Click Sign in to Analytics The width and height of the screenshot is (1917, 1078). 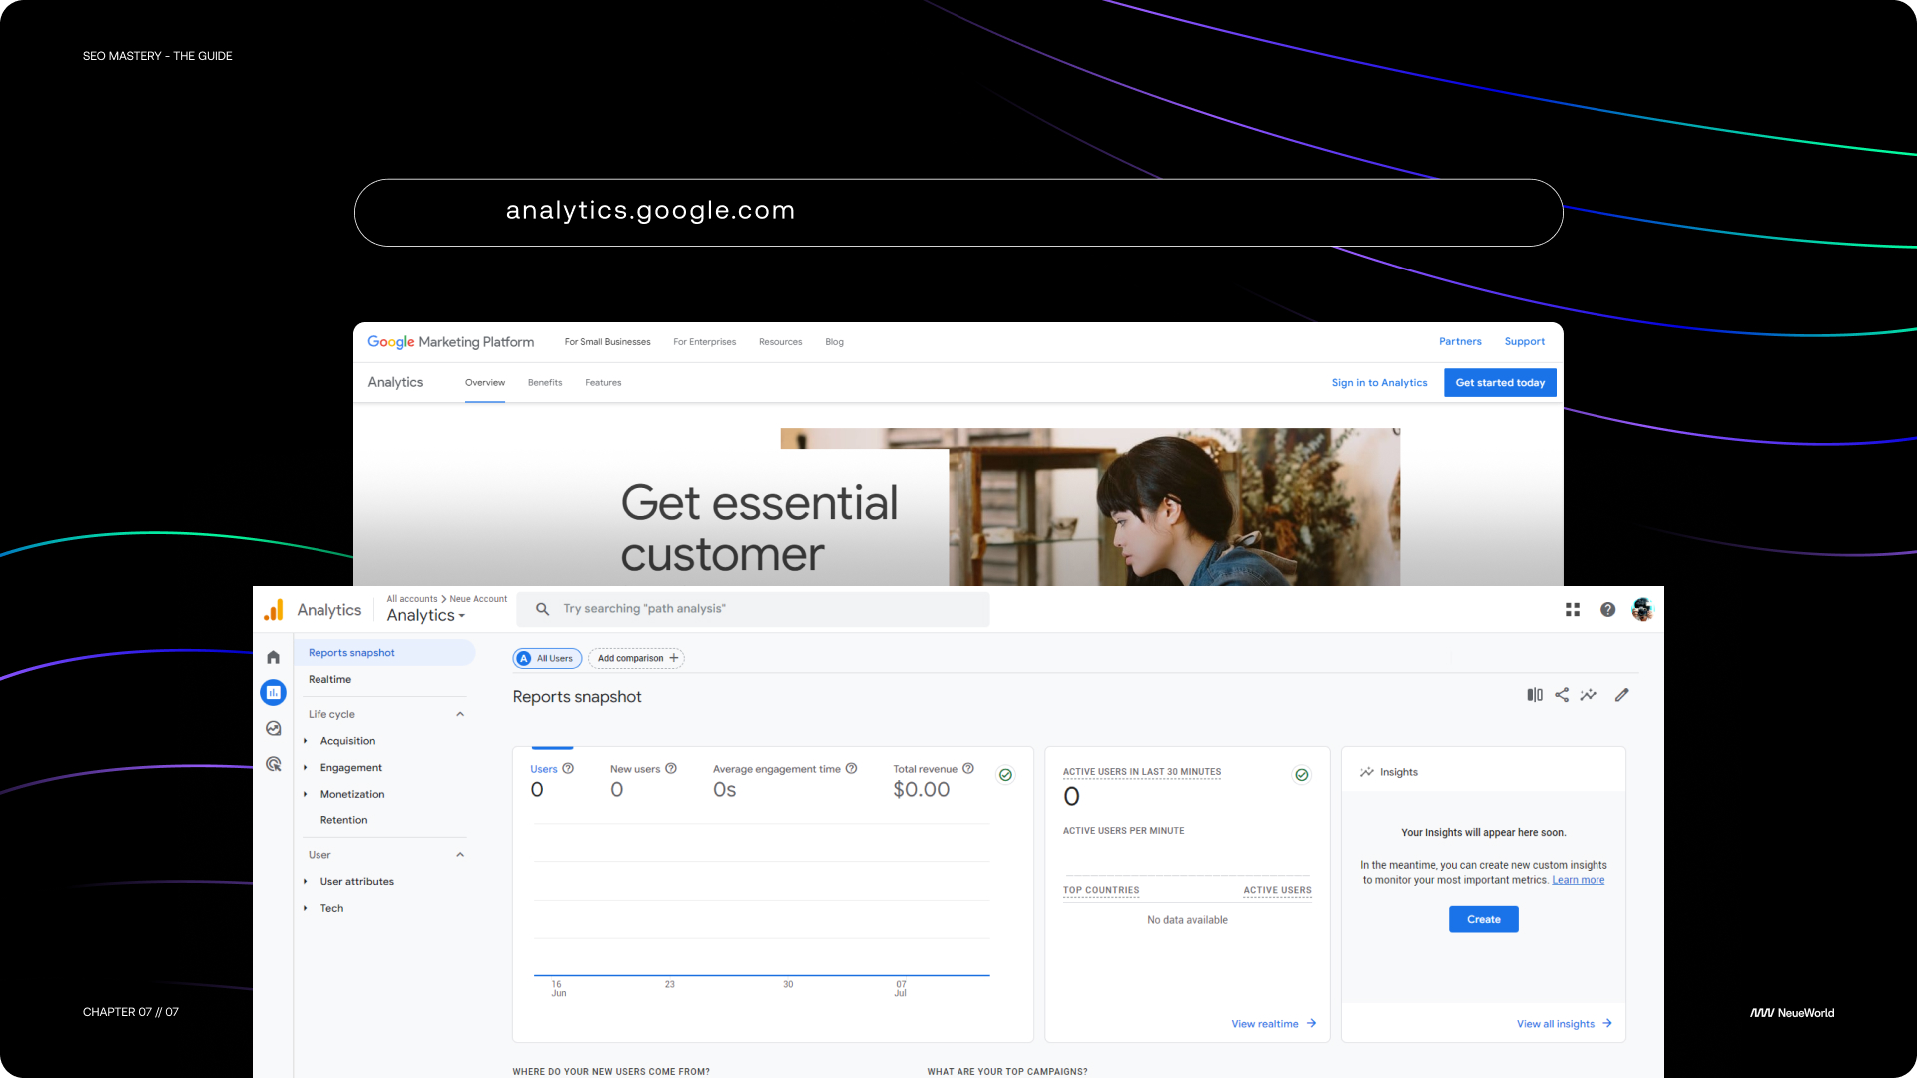click(1379, 383)
